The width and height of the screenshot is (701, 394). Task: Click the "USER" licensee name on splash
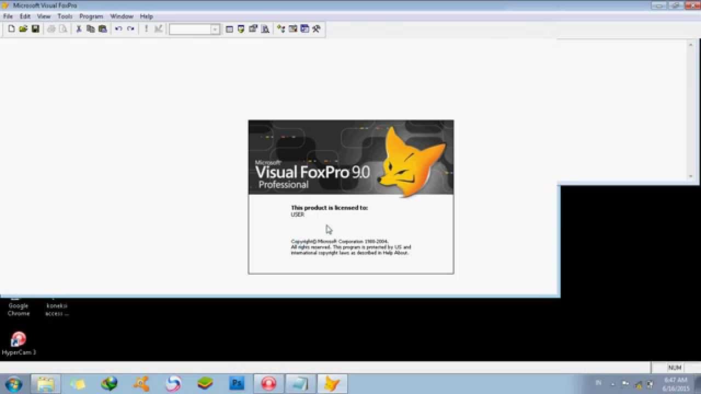click(x=297, y=215)
